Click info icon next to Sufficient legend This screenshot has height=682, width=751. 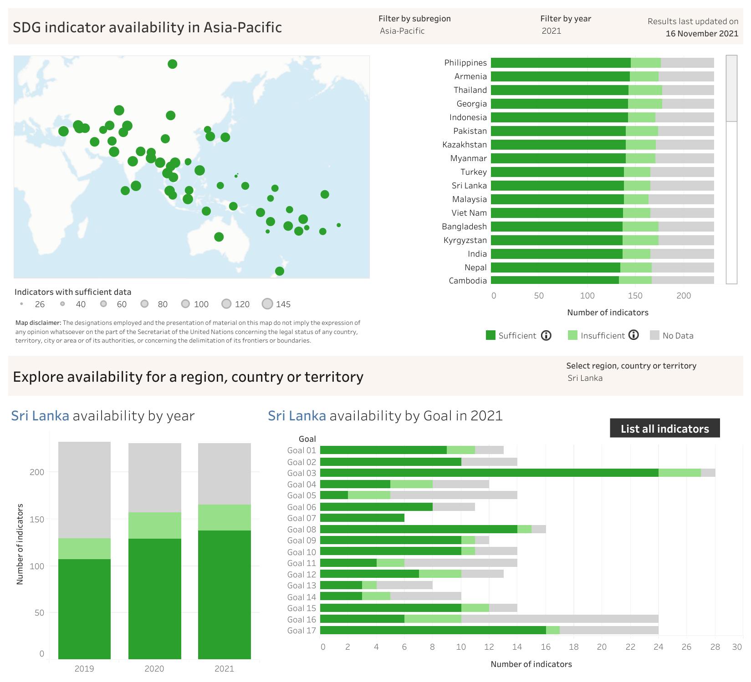click(546, 336)
